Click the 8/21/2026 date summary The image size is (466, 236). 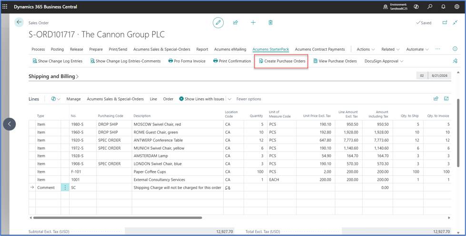coord(439,76)
